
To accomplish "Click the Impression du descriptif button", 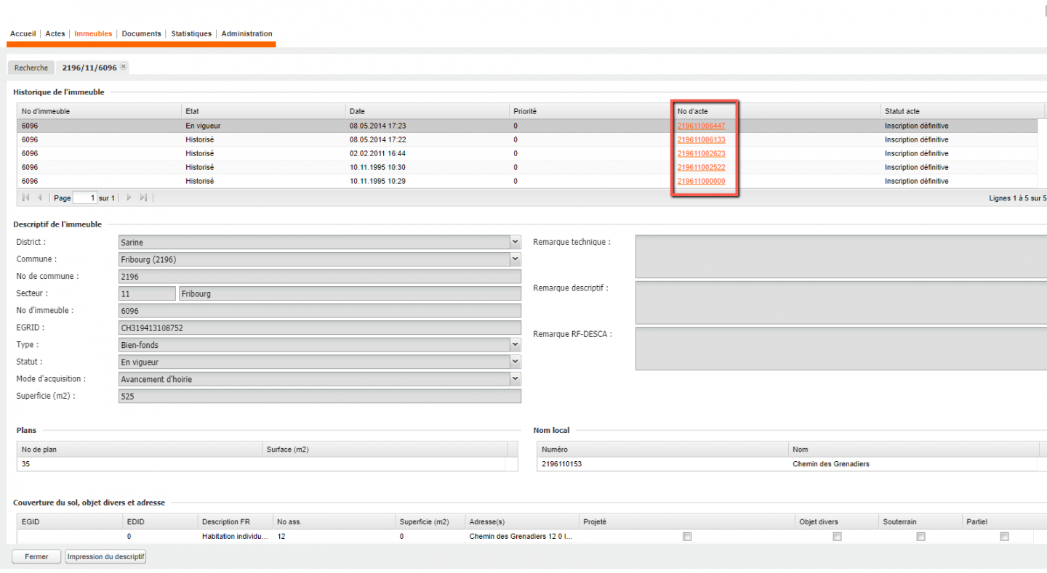I will click(x=106, y=557).
